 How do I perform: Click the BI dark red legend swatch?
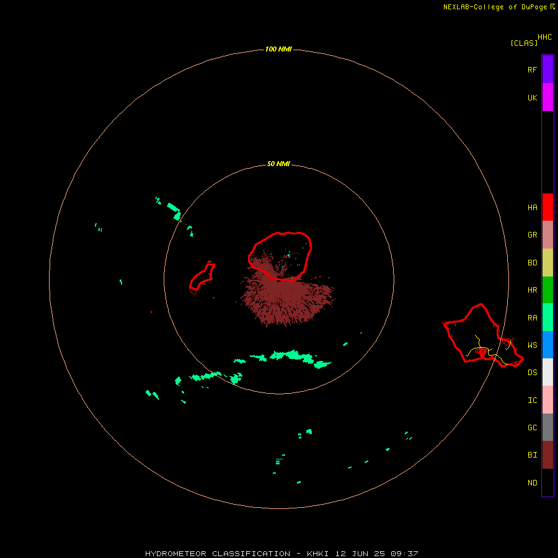[x=547, y=455]
